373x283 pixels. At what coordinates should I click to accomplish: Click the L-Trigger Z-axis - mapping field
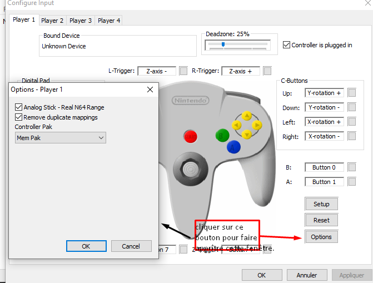pyautogui.click(x=157, y=71)
